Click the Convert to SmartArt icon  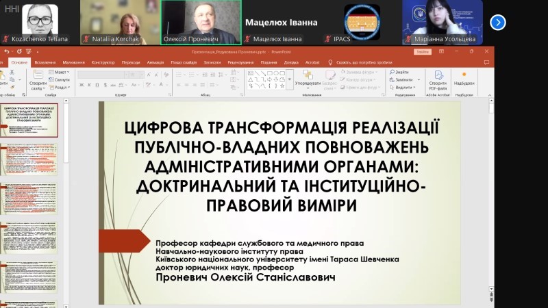pyautogui.click(x=234, y=88)
